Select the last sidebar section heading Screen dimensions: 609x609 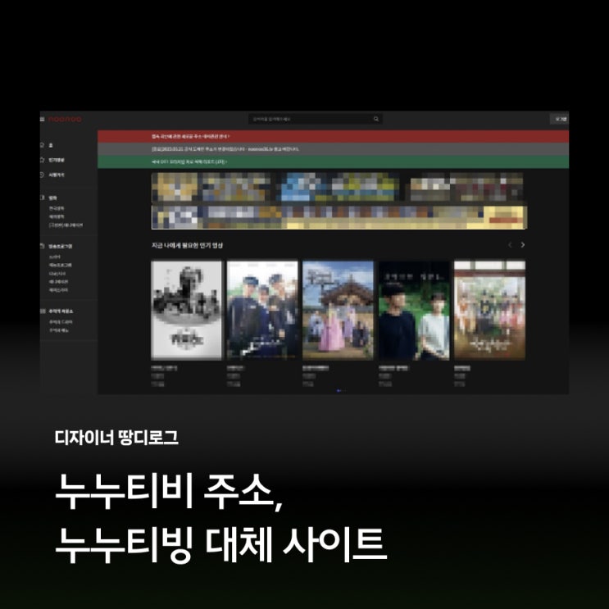click(x=61, y=311)
